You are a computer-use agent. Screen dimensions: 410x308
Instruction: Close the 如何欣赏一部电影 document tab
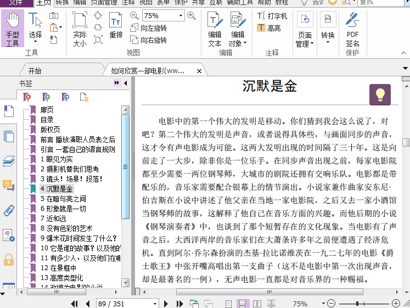coord(199,71)
